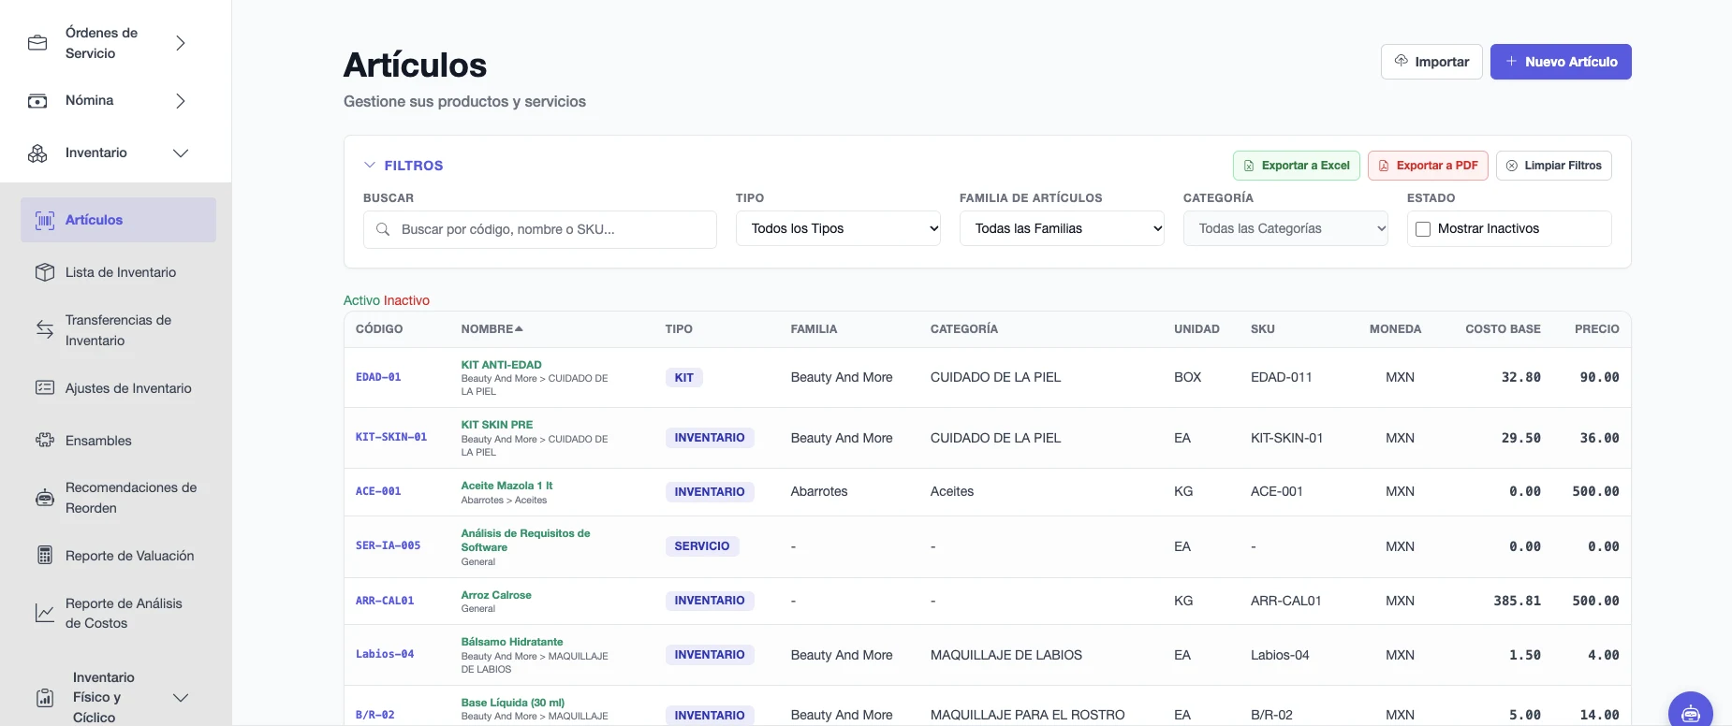Navigate to Ajustes de Inventario
The height and width of the screenshot is (726, 1732).
click(118, 388)
